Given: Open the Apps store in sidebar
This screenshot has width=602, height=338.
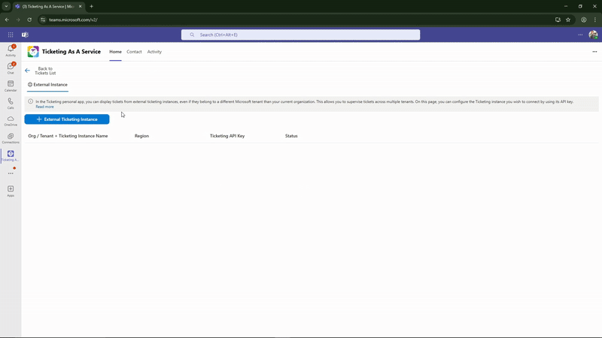Looking at the screenshot, I should (x=11, y=192).
